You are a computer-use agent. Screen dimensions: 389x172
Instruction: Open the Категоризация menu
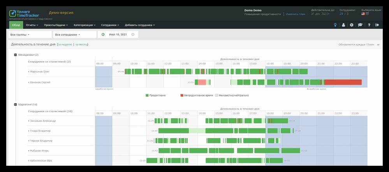(x=84, y=25)
